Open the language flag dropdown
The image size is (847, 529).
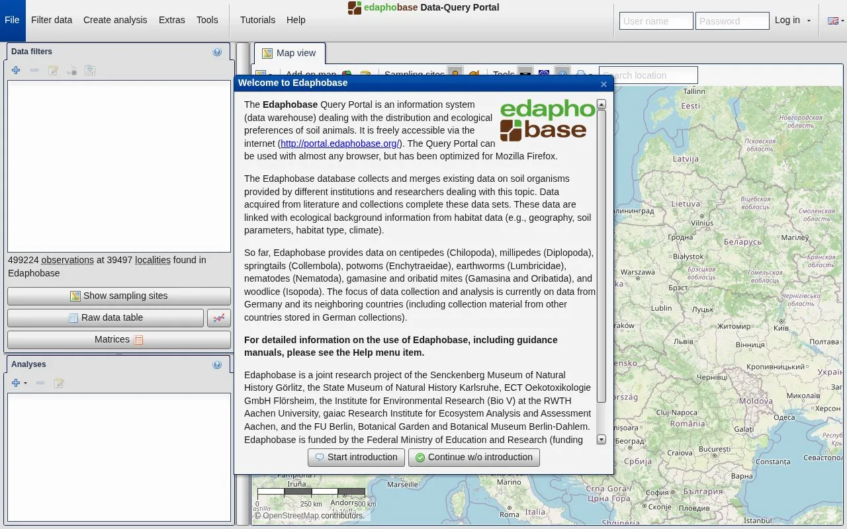tap(836, 21)
